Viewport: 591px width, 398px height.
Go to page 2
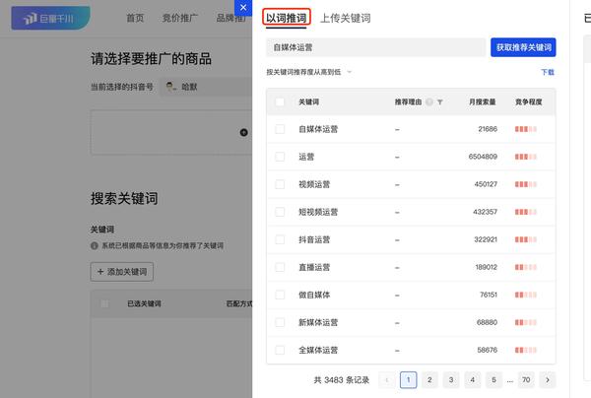[x=429, y=380]
